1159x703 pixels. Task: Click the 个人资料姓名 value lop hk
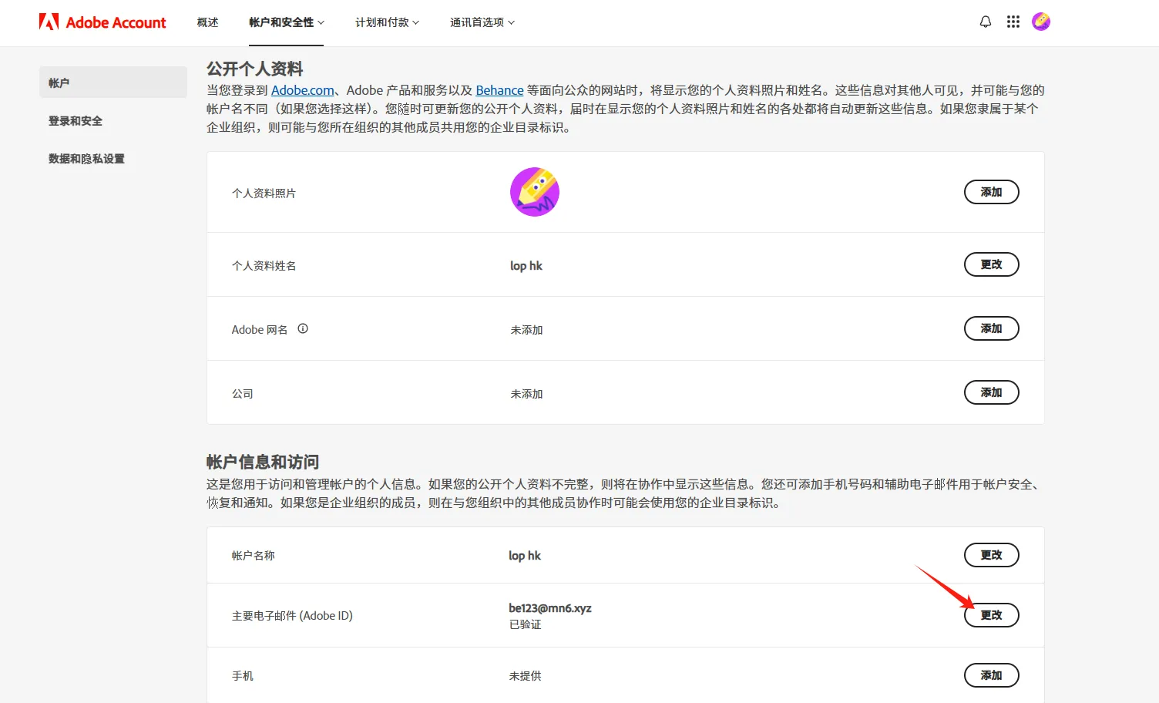point(526,266)
